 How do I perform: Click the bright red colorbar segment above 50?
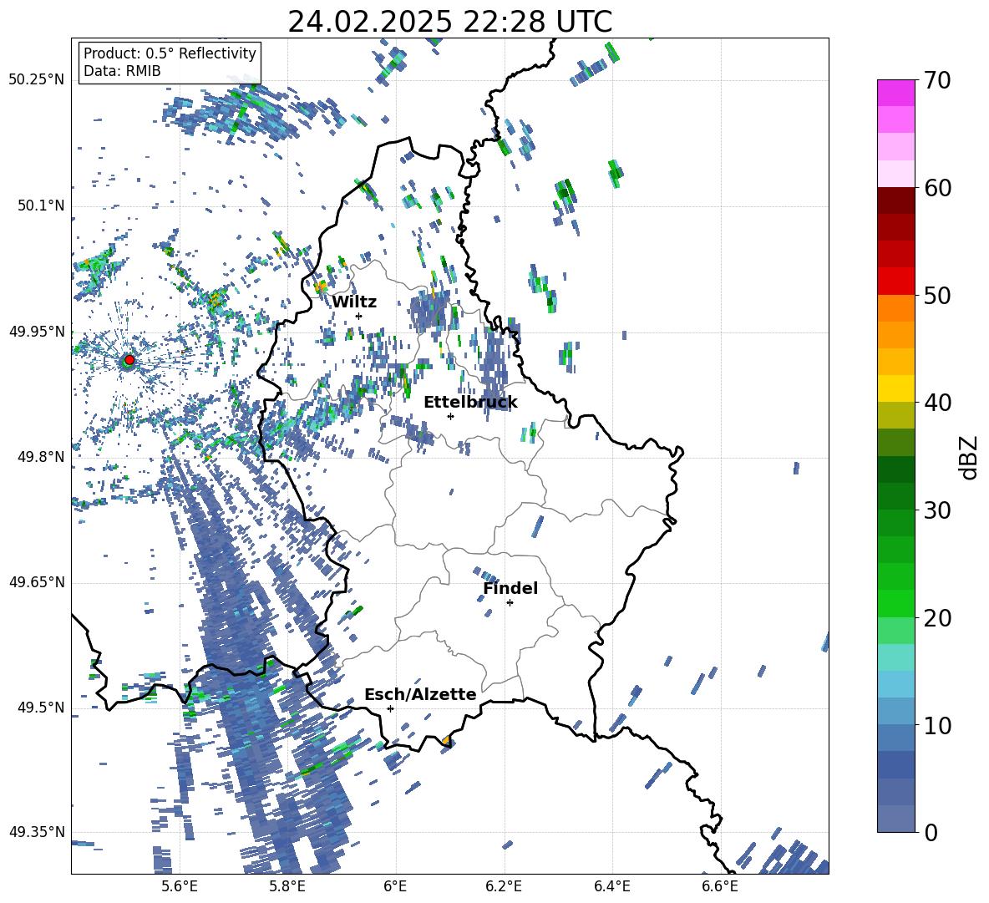click(895, 282)
